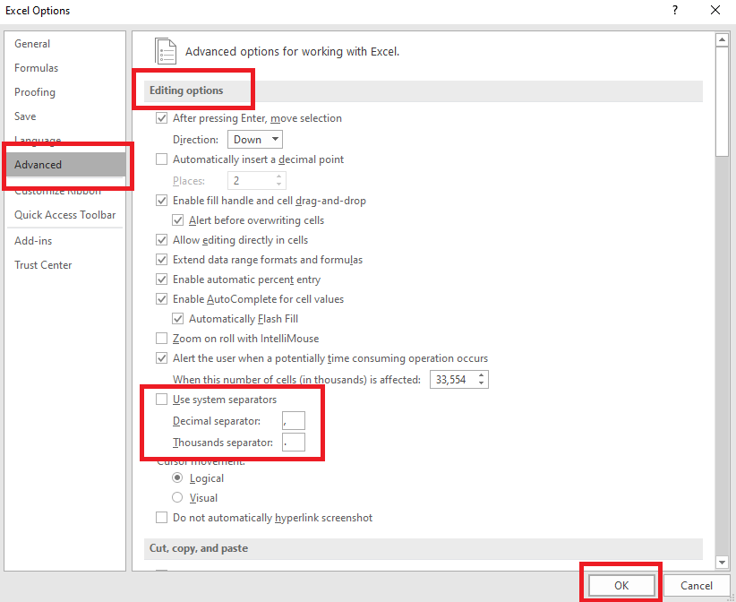The height and width of the screenshot is (602, 736).
Task: Enable Zoom on roll with IntelliMouse
Action: pos(161,339)
